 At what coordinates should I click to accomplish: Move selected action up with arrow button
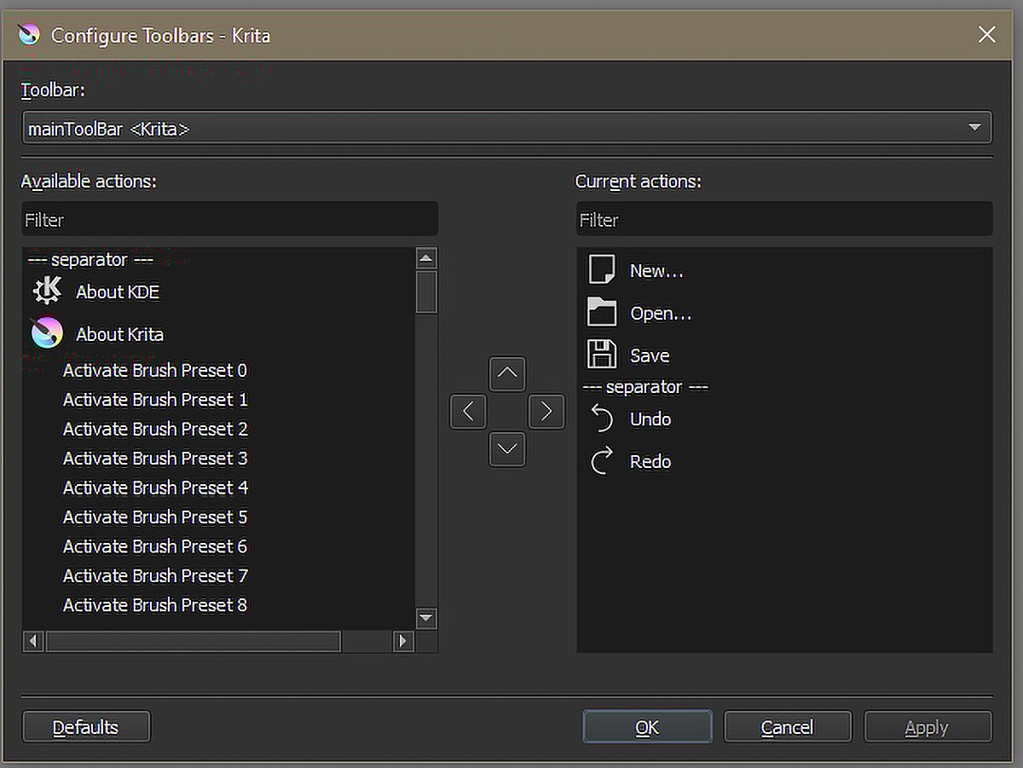(507, 373)
